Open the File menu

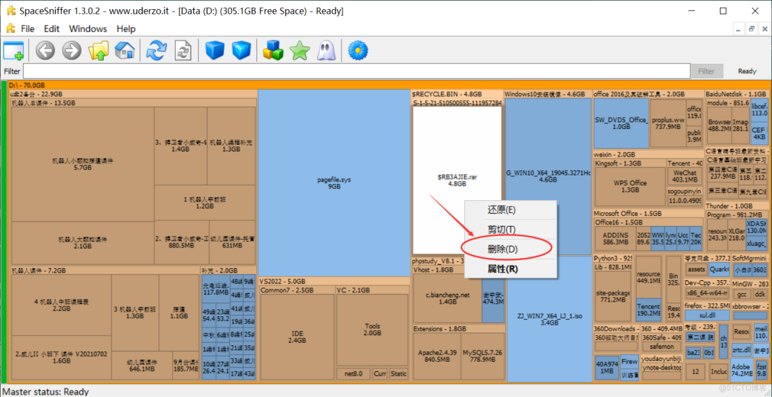(x=27, y=29)
